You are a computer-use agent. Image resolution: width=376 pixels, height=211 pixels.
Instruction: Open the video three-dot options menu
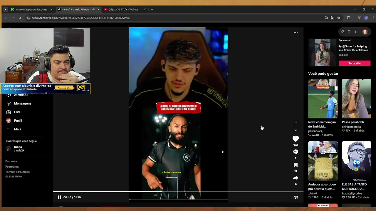point(296,33)
